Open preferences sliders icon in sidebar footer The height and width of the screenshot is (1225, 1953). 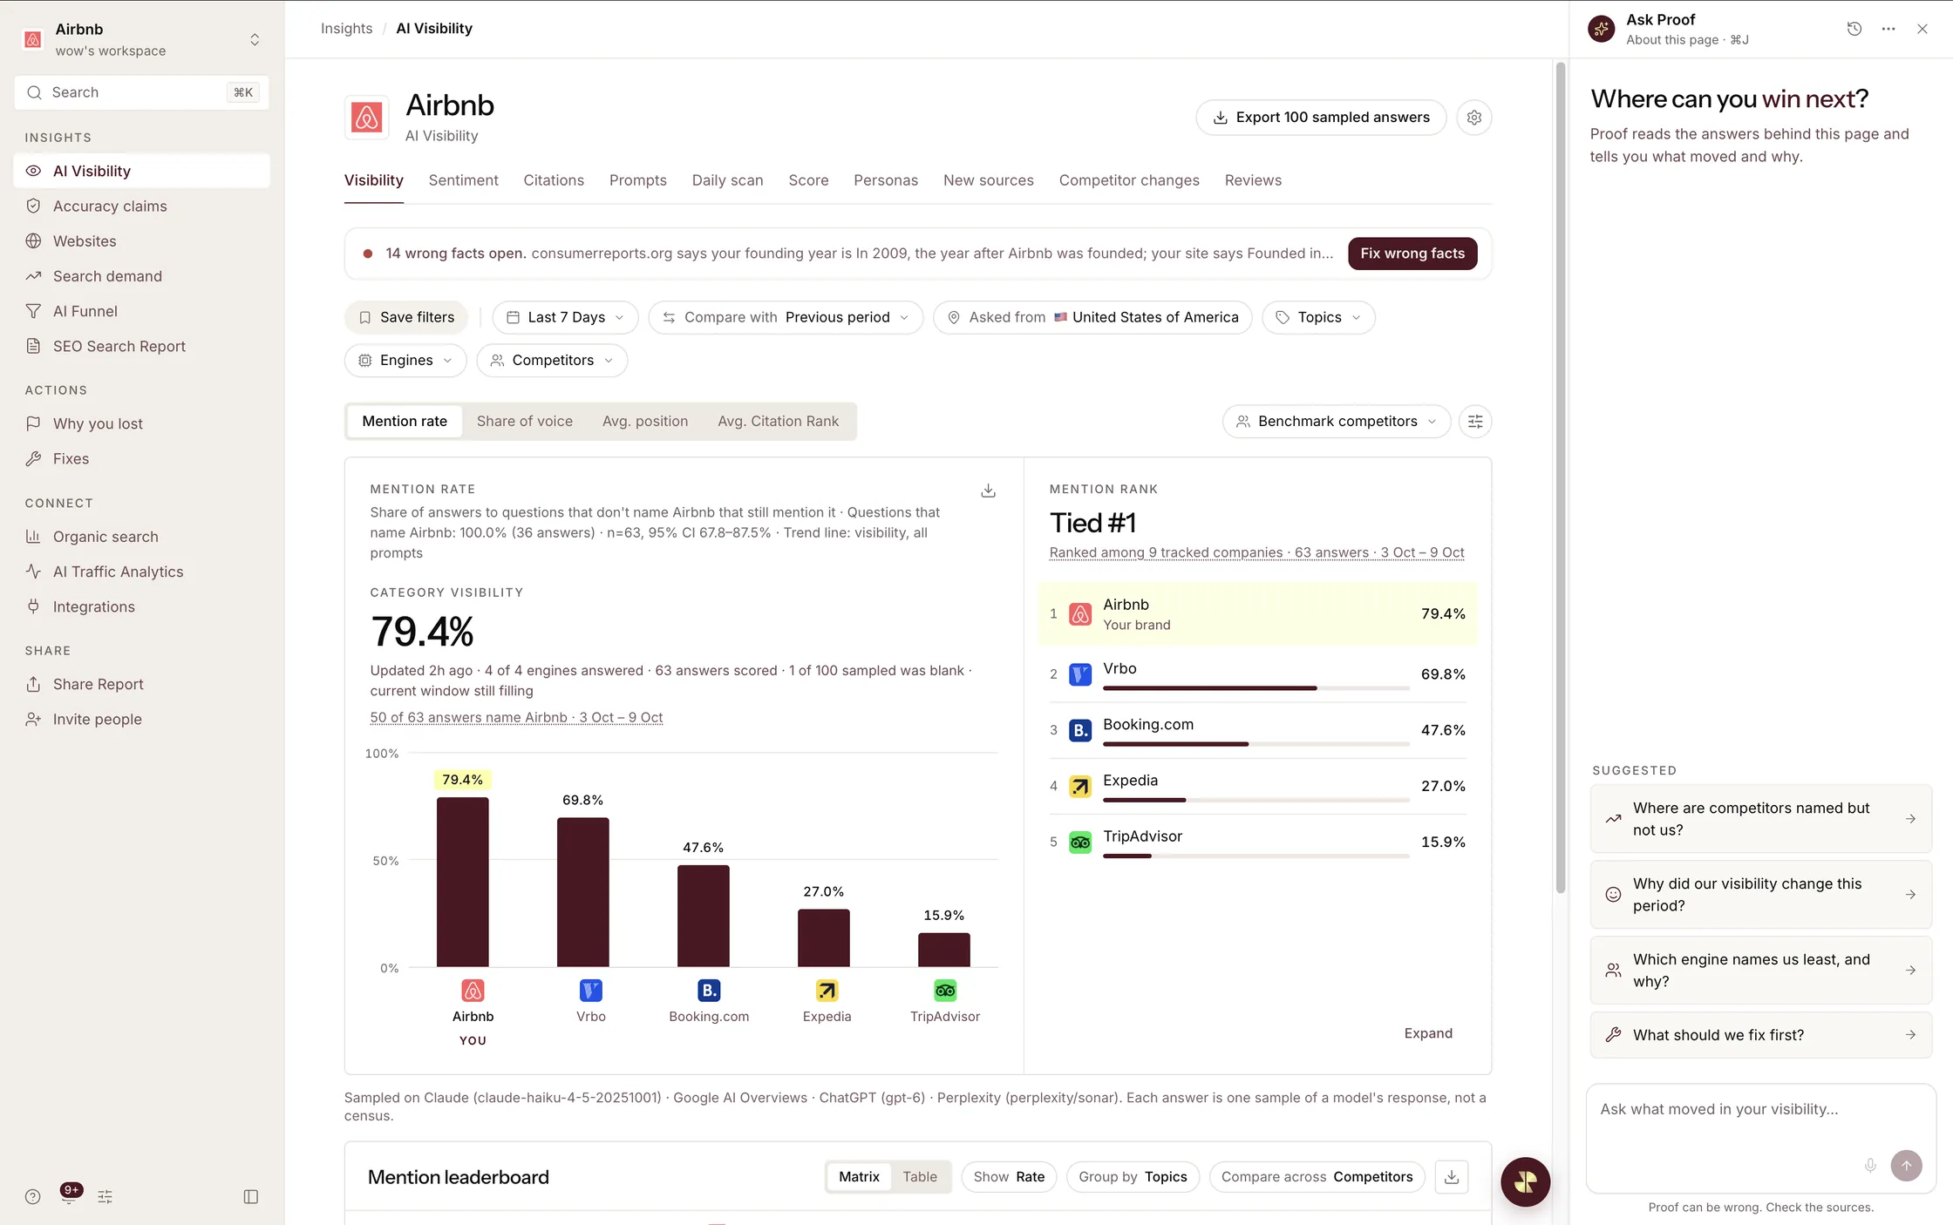pyautogui.click(x=105, y=1196)
